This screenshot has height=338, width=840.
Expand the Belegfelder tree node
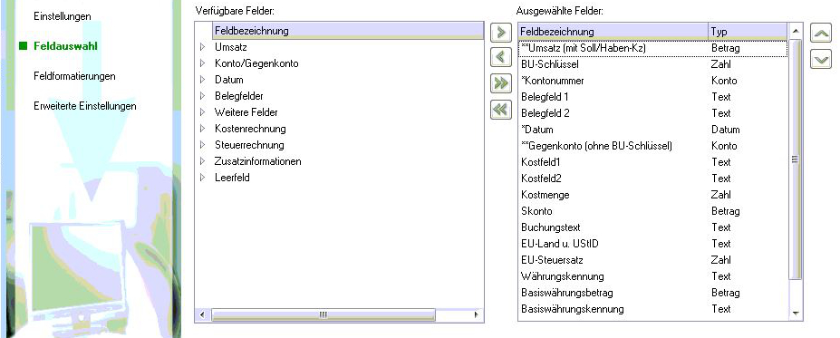coord(202,96)
